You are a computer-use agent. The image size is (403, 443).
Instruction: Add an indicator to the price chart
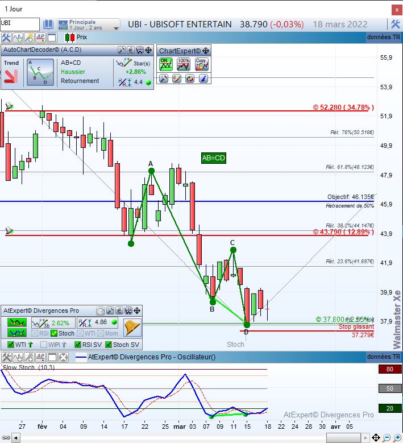[18, 38]
